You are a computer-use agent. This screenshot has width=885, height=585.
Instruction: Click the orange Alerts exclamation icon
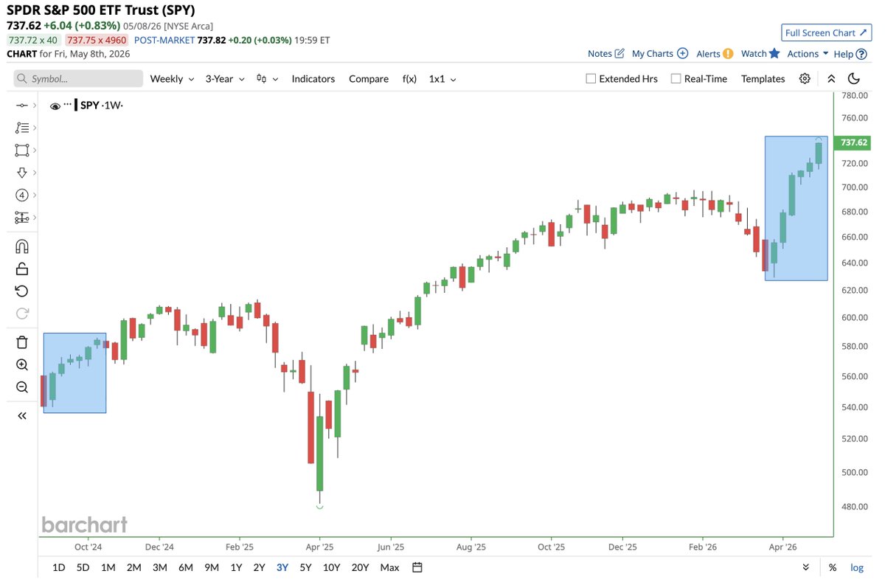click(728, 53)
